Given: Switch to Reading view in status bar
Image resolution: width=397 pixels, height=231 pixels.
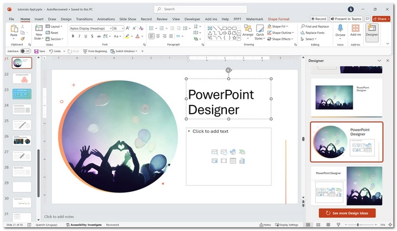Looking at the screenshot, I should point(328,225).
